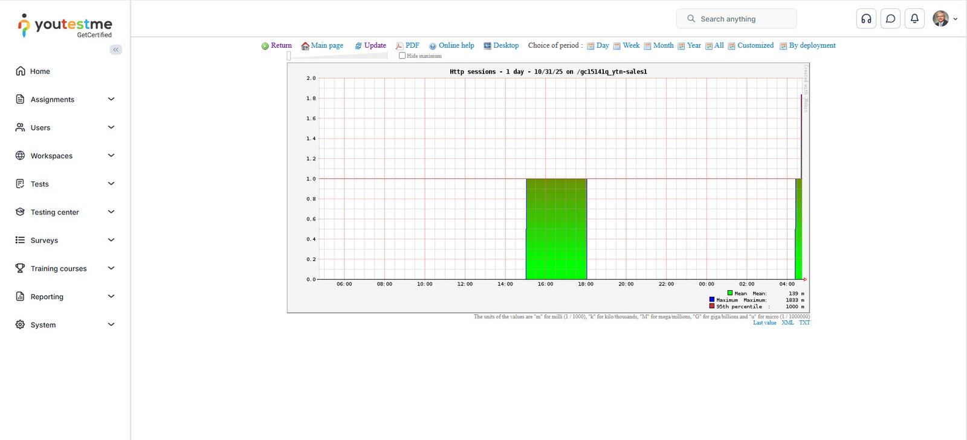Enable the Hide maximum checkbox
Screen dimensions: 967x440
[403, 56]
